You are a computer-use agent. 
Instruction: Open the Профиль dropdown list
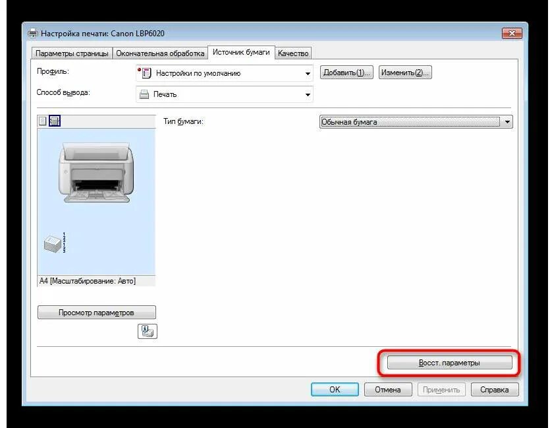[x=225, y=73]
